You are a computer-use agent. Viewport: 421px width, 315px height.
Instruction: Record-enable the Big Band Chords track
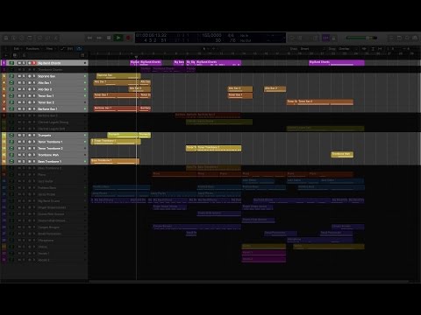[x=34, y=63]
